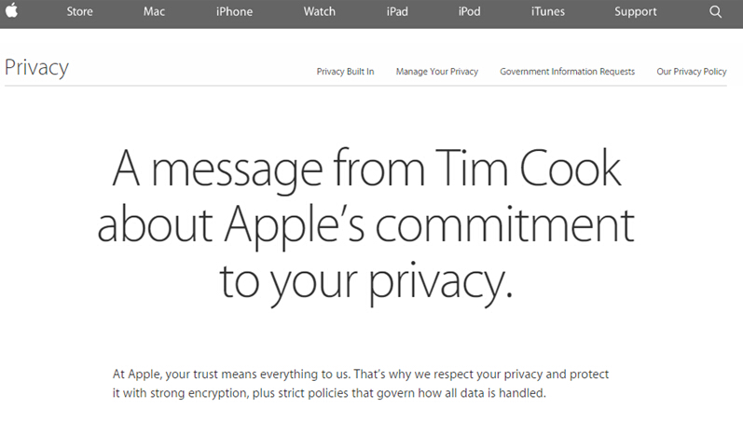The width and height of the screenshot is (743, 422).
Task: Click the strong encryption sentence
Action: pos(329,393)
